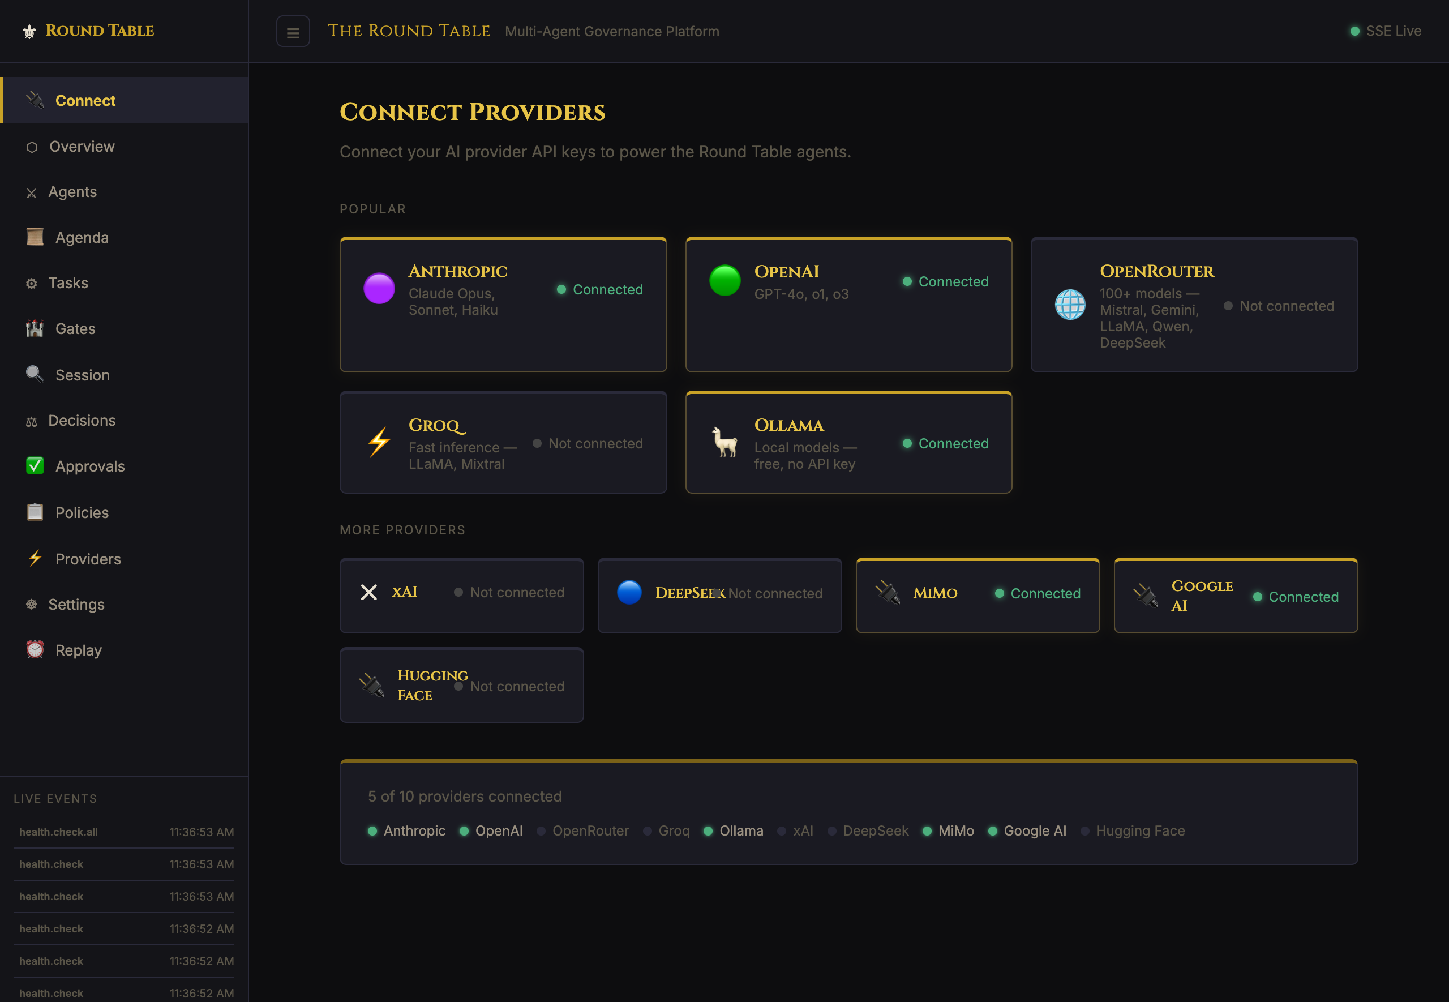The image size is (1449, 1002).
Task: Click the health.check.all live event
Action: point(125,832)
